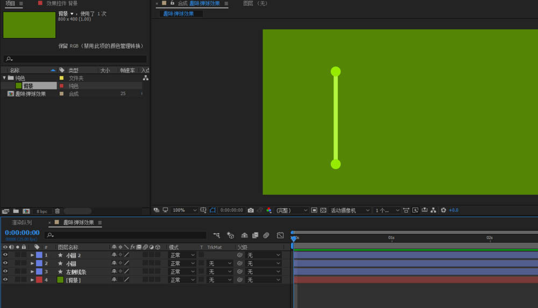Click the current time indicator in timeline
The height and width of the screenshot is (308, 538).
coord(293,239)
